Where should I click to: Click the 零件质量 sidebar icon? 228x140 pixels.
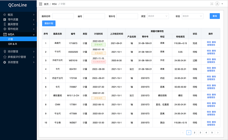4,19
